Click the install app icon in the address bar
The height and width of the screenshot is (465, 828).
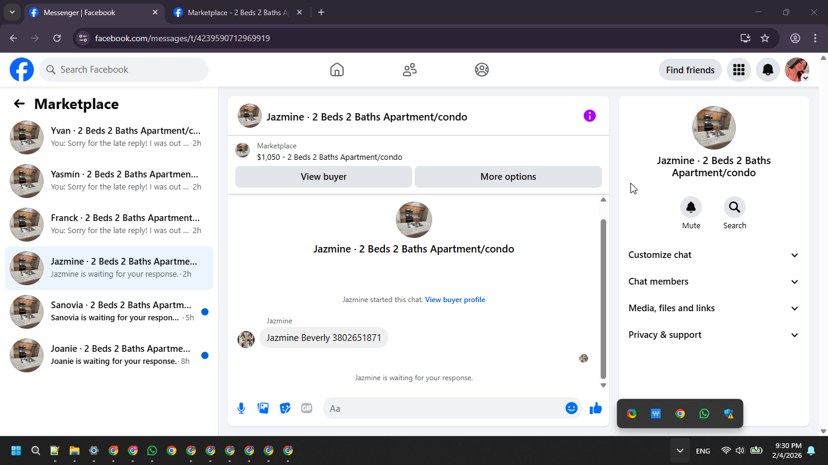746,38
